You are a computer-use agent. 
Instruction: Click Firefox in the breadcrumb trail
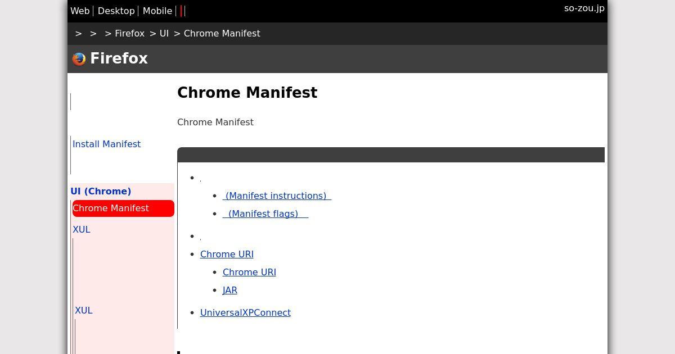pyautogui.click(x=129, y=33)
